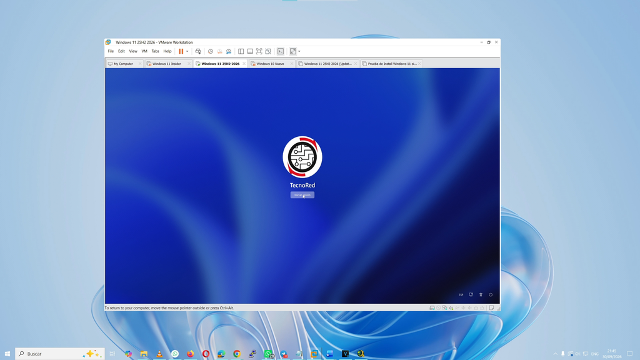
Task: Click the VMware Workstation taskbar icon
Action: click(x=314, y=354)
